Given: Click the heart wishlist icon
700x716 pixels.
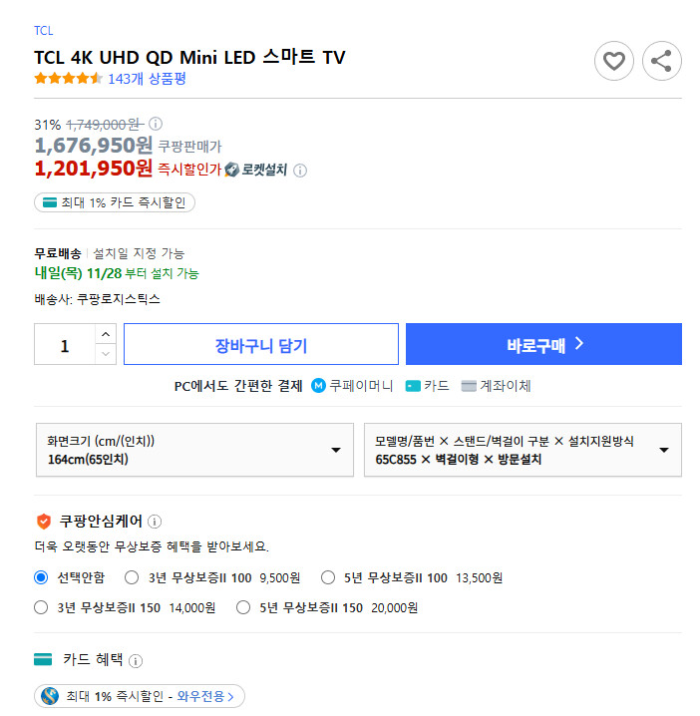Looking at the screenshot, I should point(614,62).
